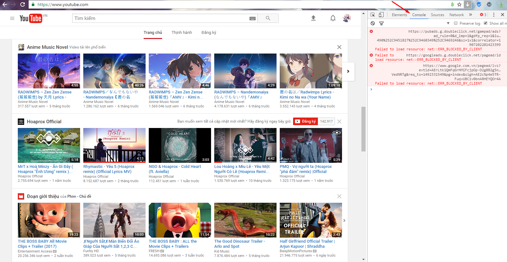Click the green download extension icon
The height and width of the screenshot is (262, 507).
pos(501,4)
